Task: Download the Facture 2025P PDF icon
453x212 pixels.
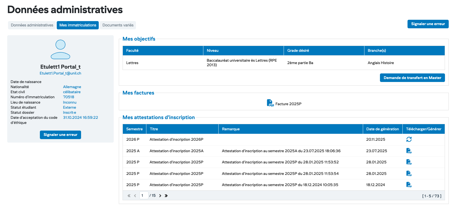Action: [270, 103]
